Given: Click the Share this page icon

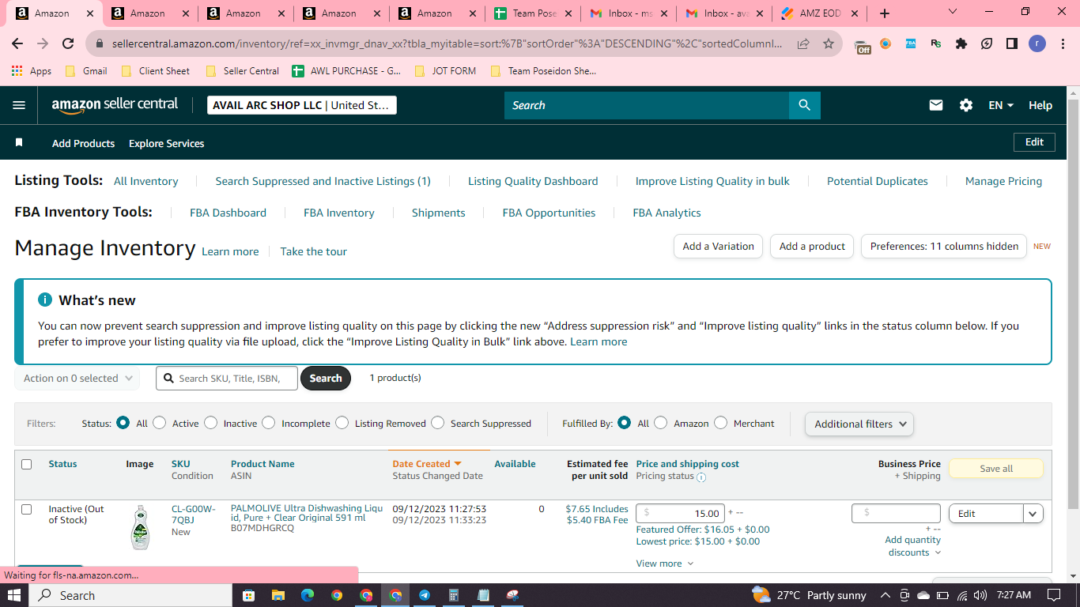Looking at the screenshot, I should pyautogui.click(x=803, y=43).
